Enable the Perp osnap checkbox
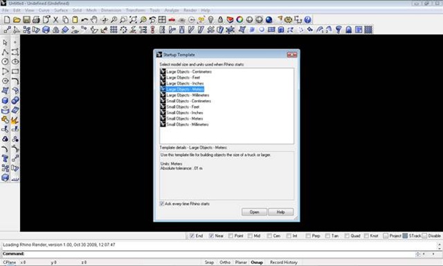 coord(308,236)
